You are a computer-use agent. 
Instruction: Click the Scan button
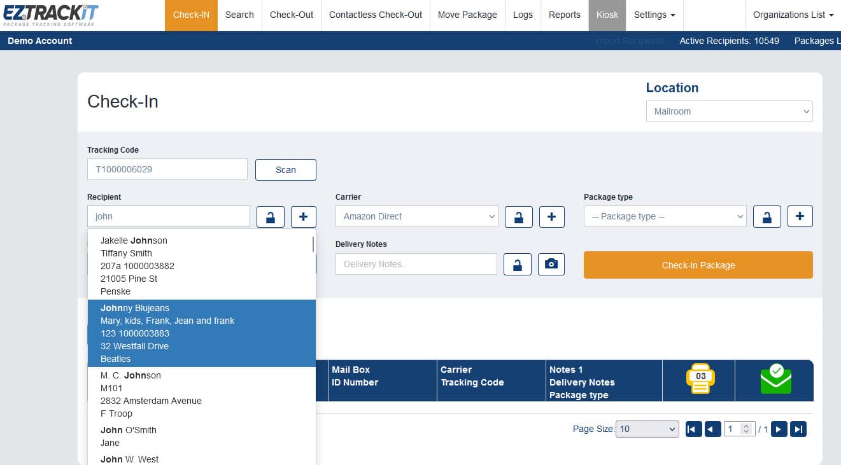(285, 170)
